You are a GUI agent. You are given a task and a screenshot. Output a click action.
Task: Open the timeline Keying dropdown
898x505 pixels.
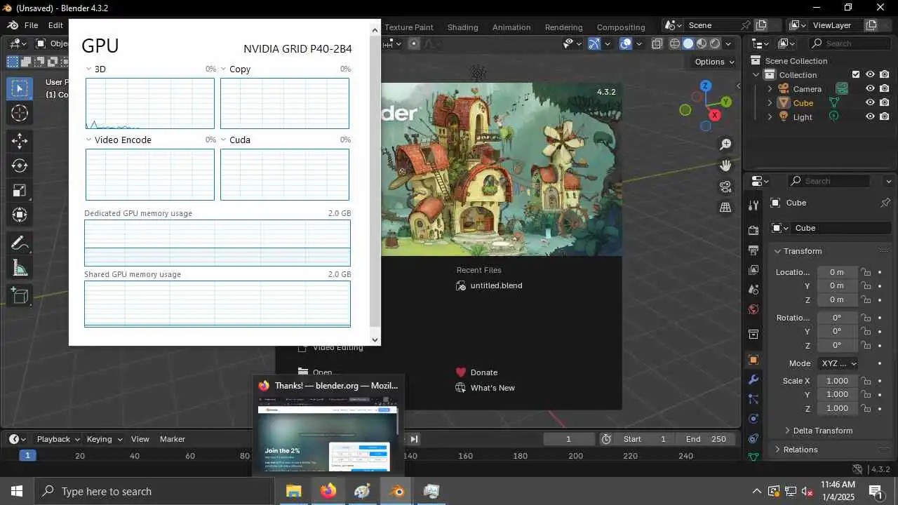(x=104, y=439)
